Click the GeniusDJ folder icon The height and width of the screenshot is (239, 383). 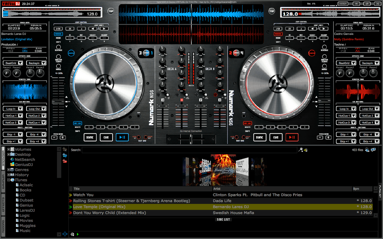[x=12, y=164]
